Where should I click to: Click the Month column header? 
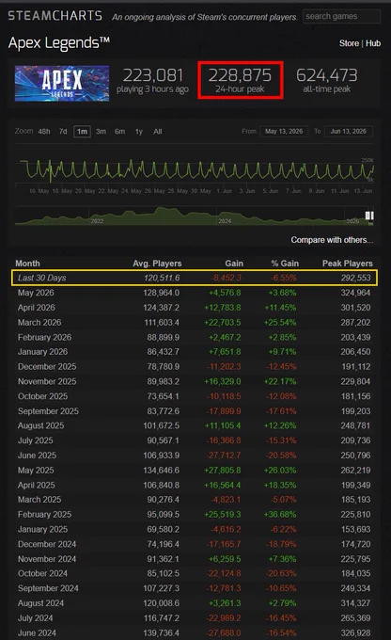click(x=27, y=264)
